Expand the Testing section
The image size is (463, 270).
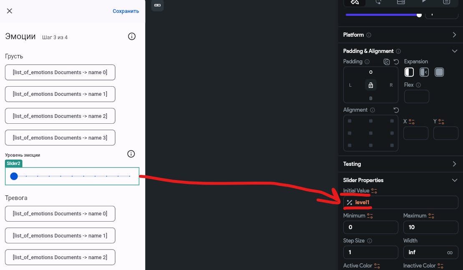pos(454,164)
